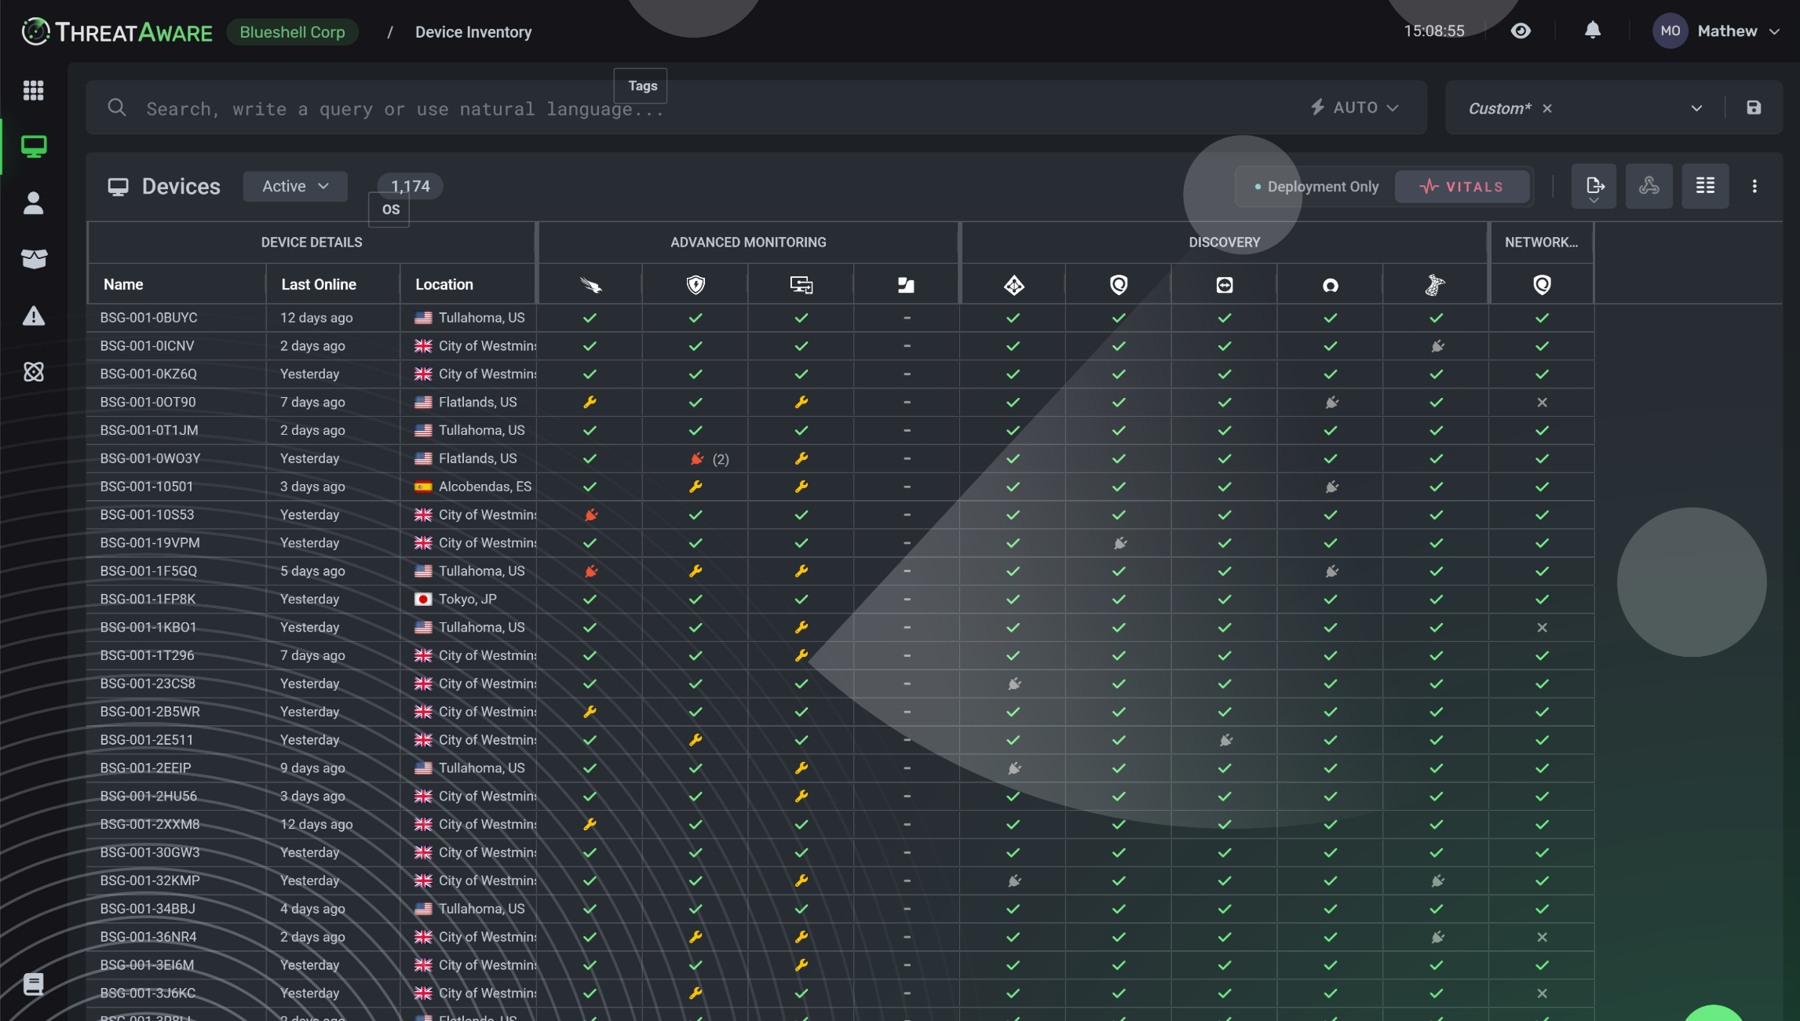This screenshot has width=1800, height=1021.
Task: Open device BSG-001-10501
Action: [x=147, y=487]
